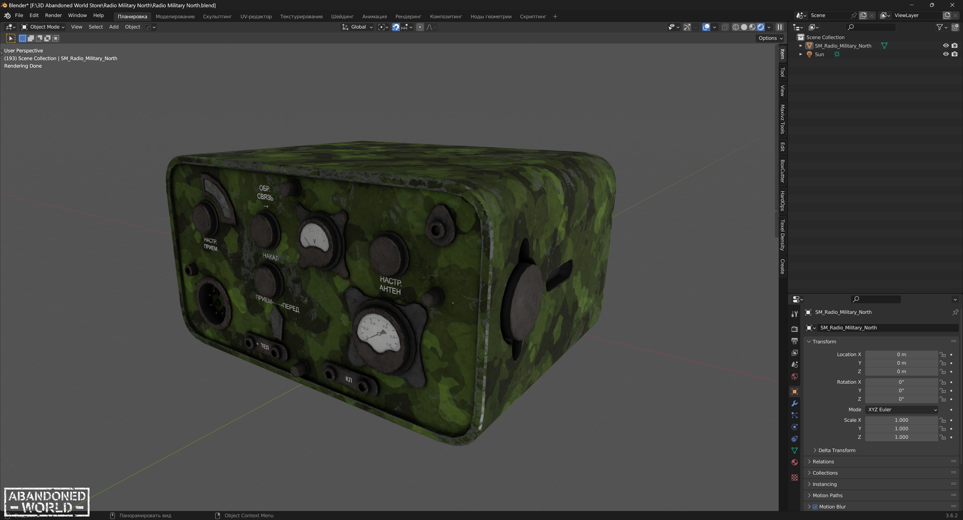963x520 pixels.
Task: Open the Object Constraints properties tab
Action: point(794,439)
